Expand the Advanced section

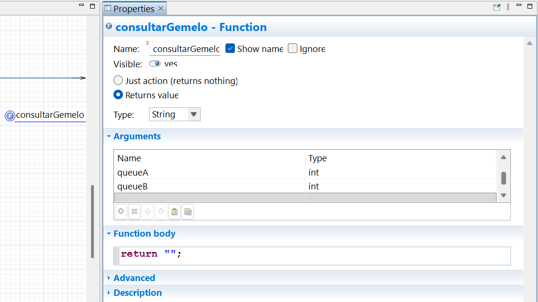[109, 278]
